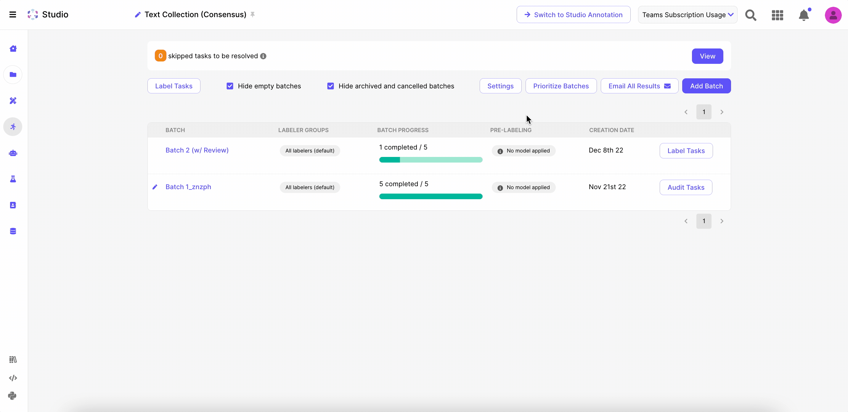The height and width of the screenshot is (412, 848).
Task: Toggle Hide archived and cancelled batches
Action: [330, 86]
